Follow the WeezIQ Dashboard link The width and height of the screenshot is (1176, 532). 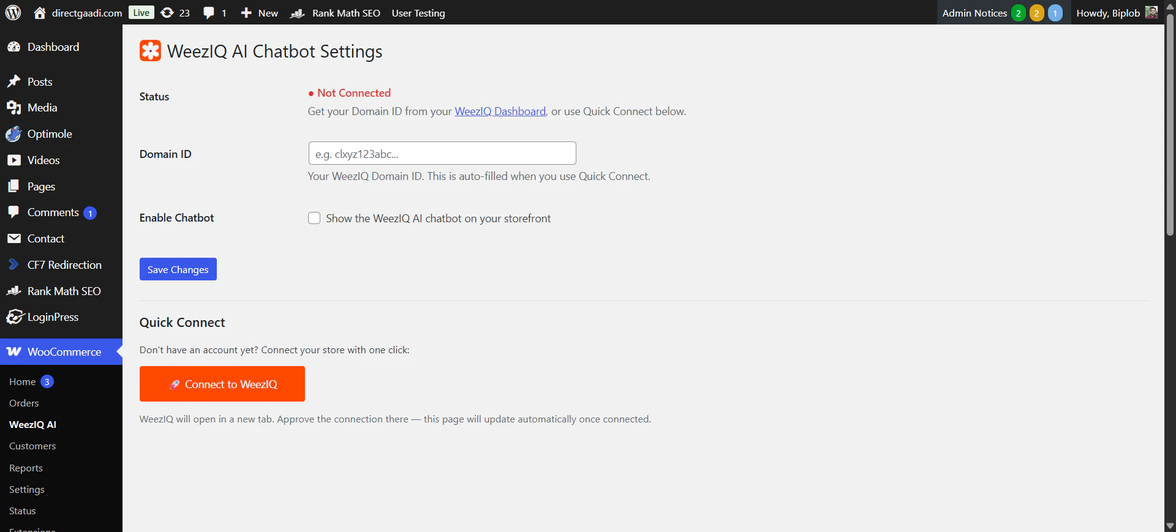[500, 111]
